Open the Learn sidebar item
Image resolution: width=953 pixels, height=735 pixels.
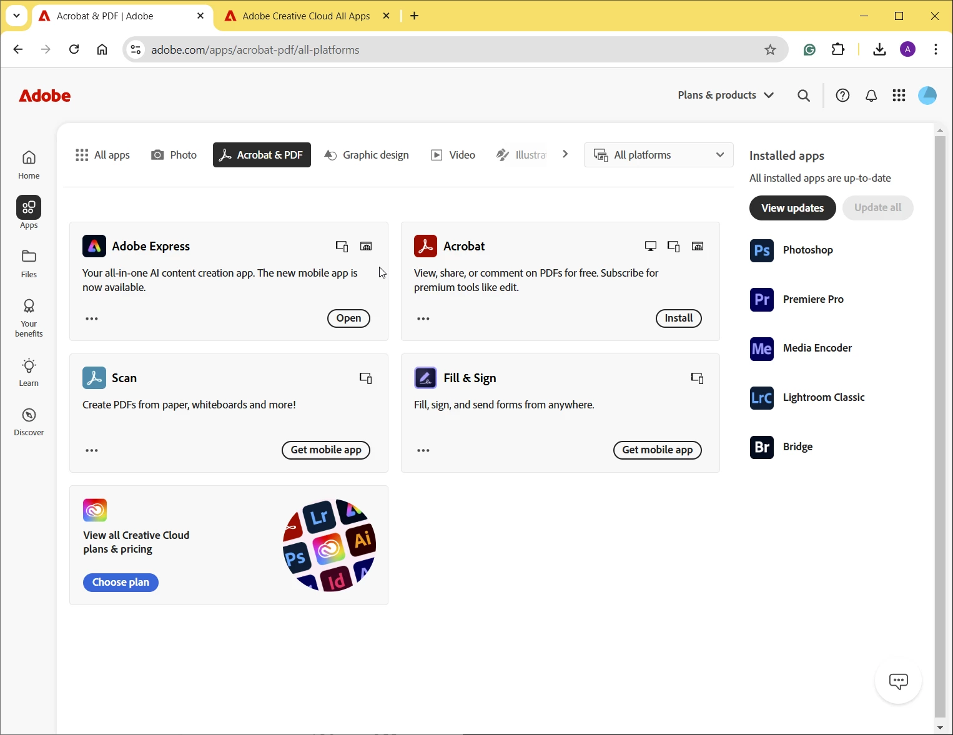click(x=29, y=372)
